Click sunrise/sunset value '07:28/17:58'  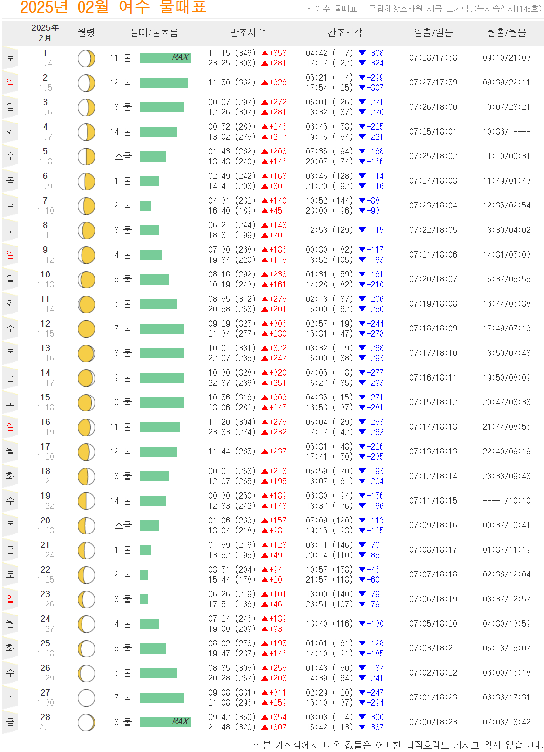(x=434, y=58)
